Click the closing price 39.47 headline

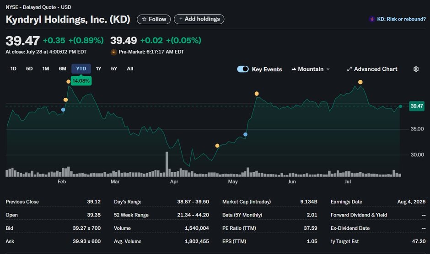pyautogui.click(x=23, y=41)
